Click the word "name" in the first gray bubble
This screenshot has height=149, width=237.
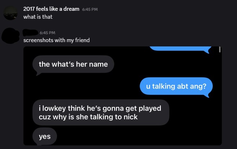98,64
